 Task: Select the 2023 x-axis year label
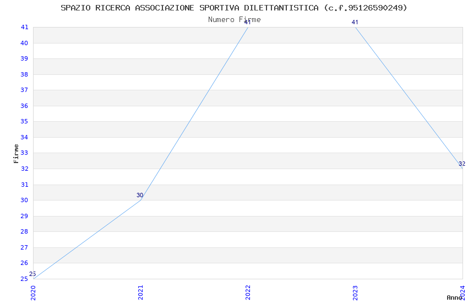pyautogui.click(x=355, y=293)
